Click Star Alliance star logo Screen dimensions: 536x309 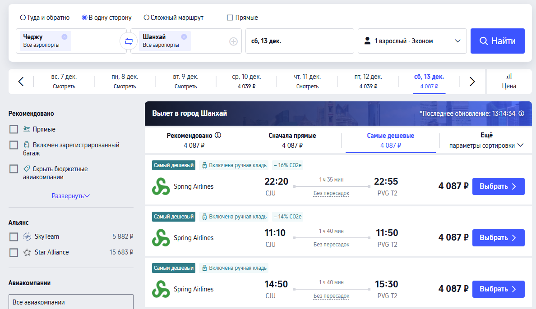[x=27, y=252]
